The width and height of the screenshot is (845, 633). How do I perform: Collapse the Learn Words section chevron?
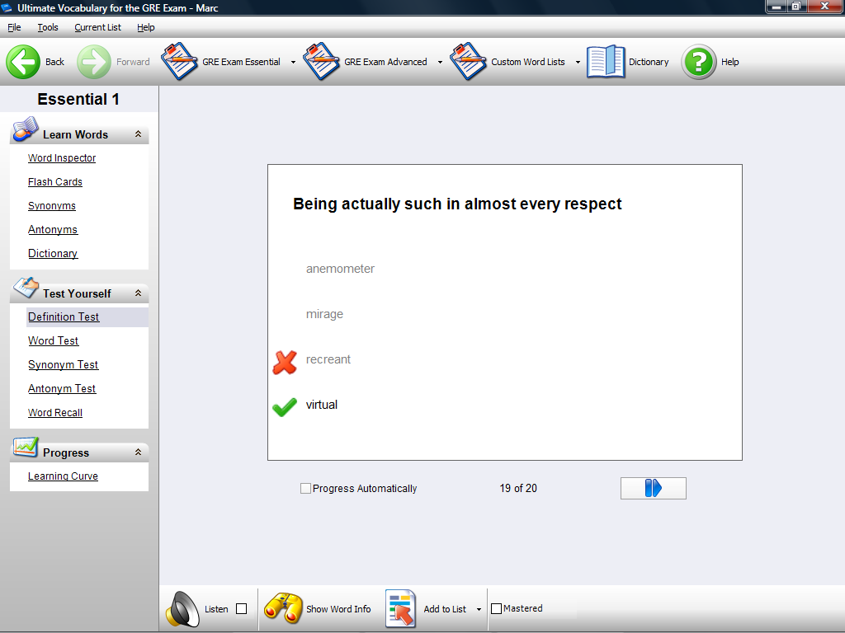point(138,134)
